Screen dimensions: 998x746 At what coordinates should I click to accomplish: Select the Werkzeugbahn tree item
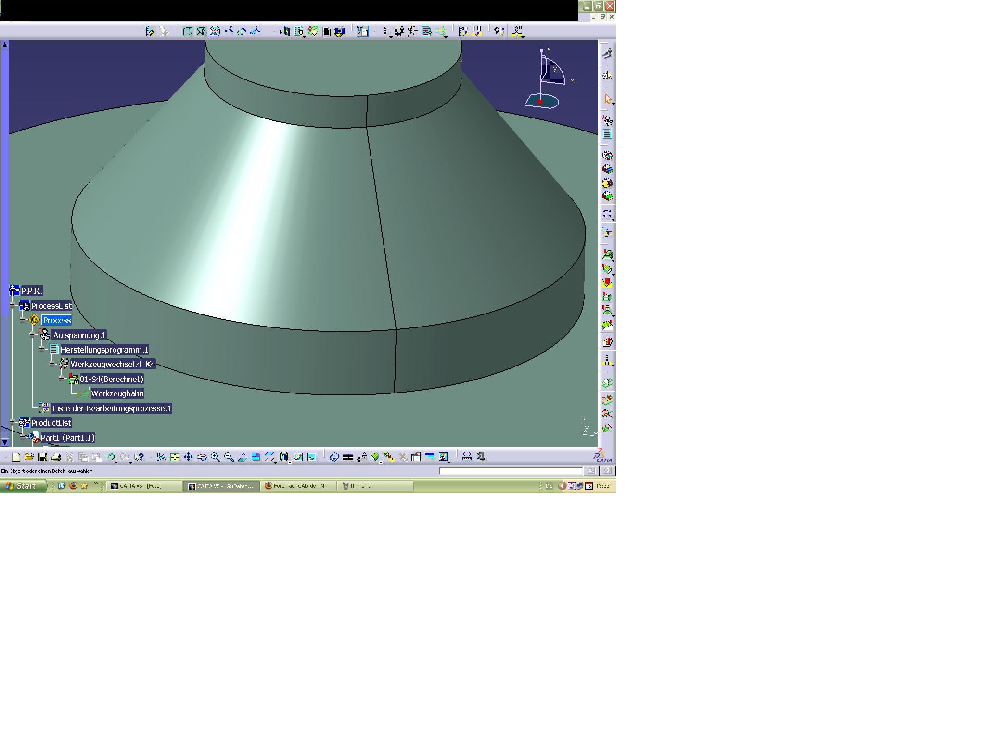point(117,393)
